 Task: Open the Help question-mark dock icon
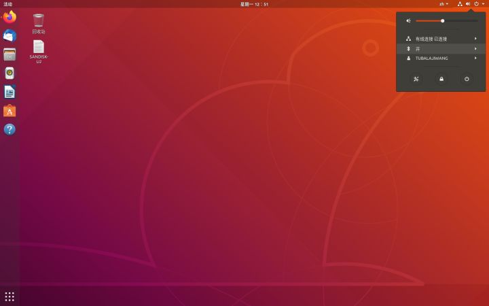[10, 129]
